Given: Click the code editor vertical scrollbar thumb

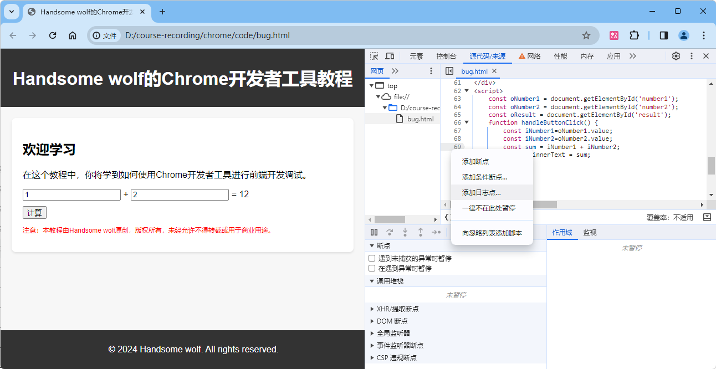Looking at the screenshot, I should [x=711, y=165].
